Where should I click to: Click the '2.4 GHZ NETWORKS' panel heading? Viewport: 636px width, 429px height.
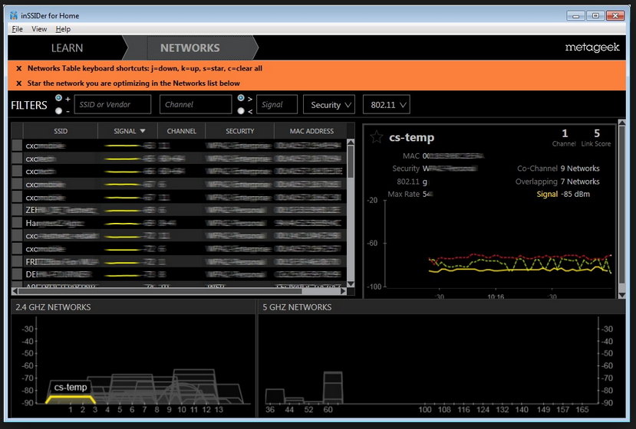pos(53,307)
